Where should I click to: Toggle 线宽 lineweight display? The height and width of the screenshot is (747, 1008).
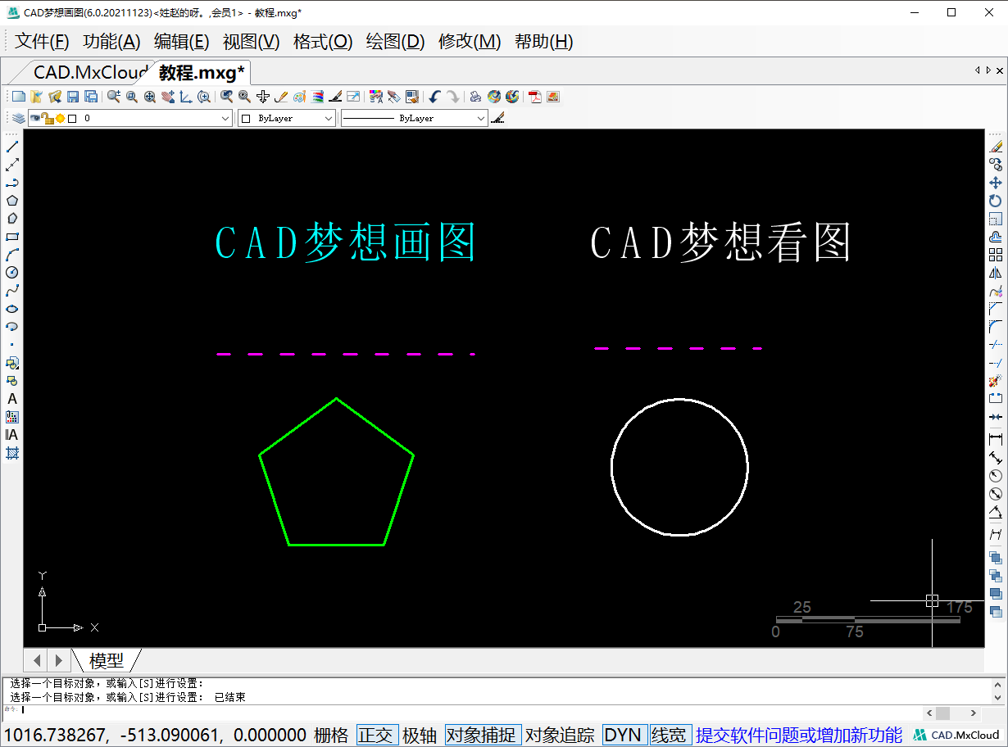coord(669,735)
